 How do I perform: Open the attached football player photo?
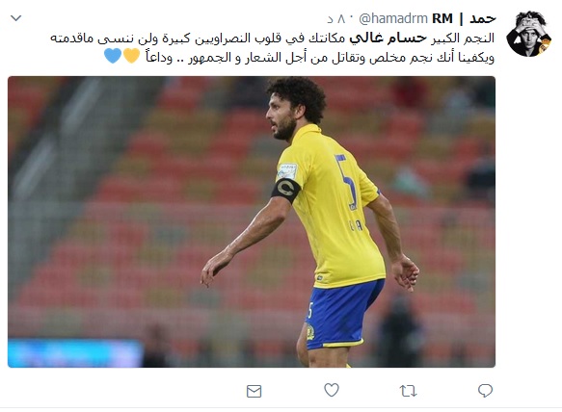[x=252, y=221]
